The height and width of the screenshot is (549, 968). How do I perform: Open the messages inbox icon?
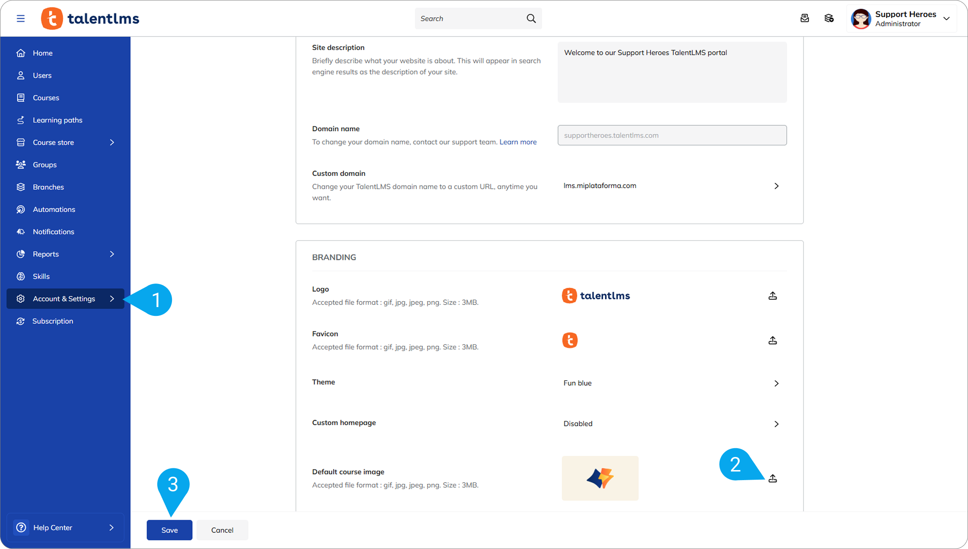tap(804, 18)
